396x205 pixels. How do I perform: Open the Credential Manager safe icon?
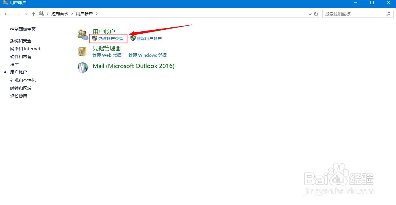click(82, 52)
